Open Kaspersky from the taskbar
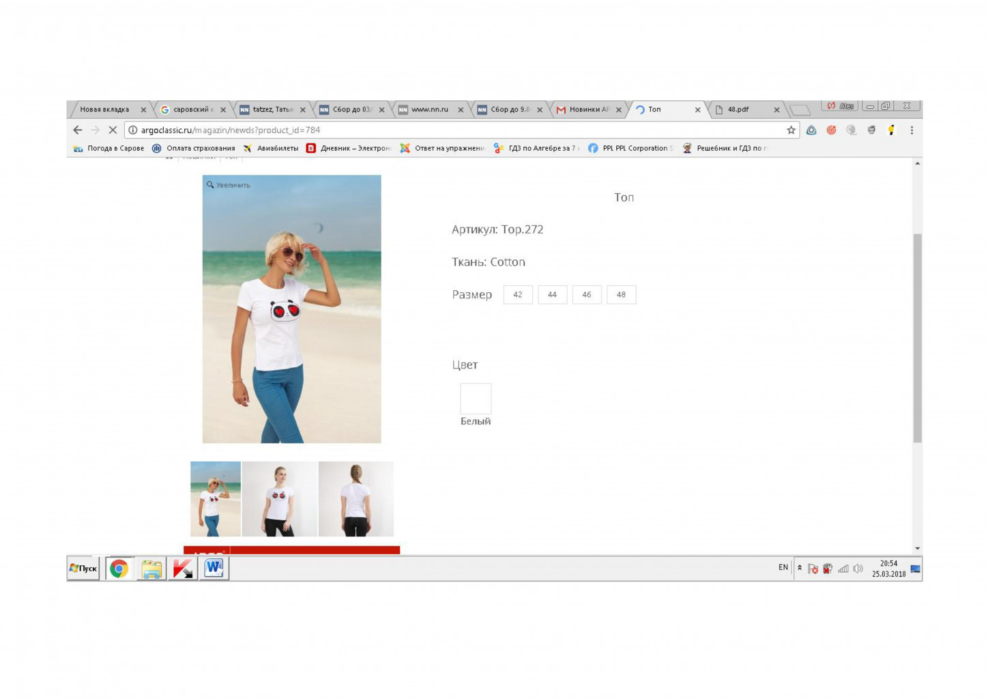The height and width of the screenshot is (699, 988). tap(182, 569)
